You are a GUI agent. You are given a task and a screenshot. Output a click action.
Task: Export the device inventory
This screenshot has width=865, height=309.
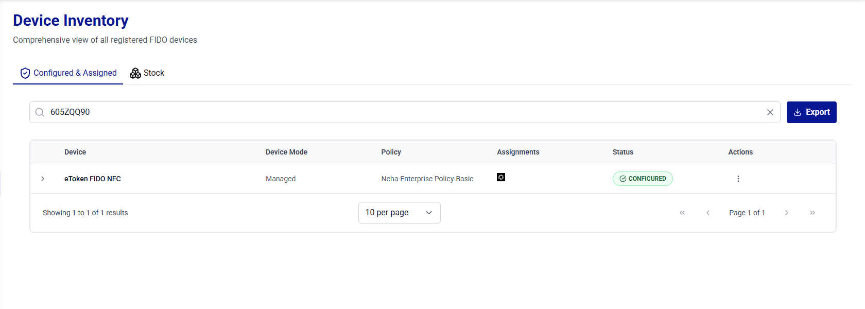(x=811, y=112)
